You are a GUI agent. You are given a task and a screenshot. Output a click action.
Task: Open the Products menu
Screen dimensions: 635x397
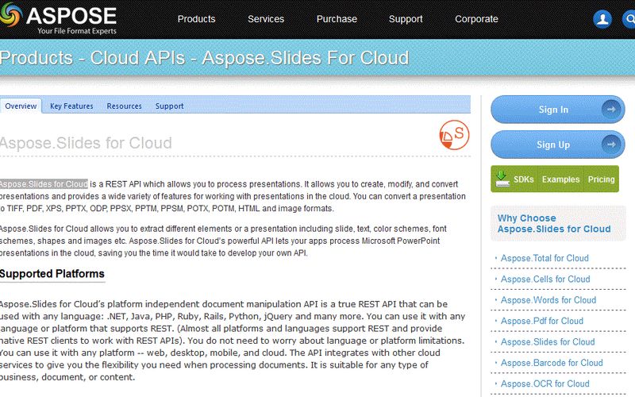coord(196,19)
